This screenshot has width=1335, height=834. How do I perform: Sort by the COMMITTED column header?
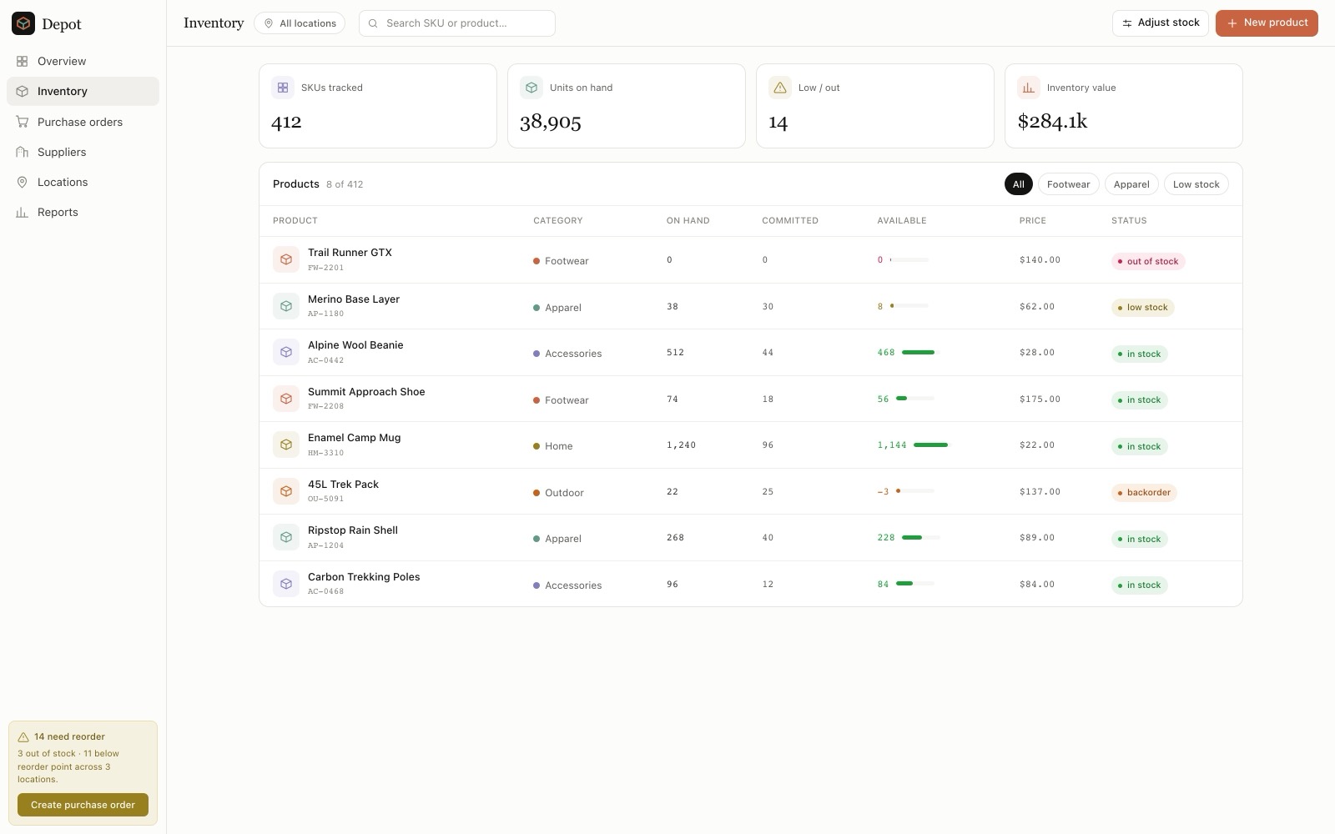point(790,221)
